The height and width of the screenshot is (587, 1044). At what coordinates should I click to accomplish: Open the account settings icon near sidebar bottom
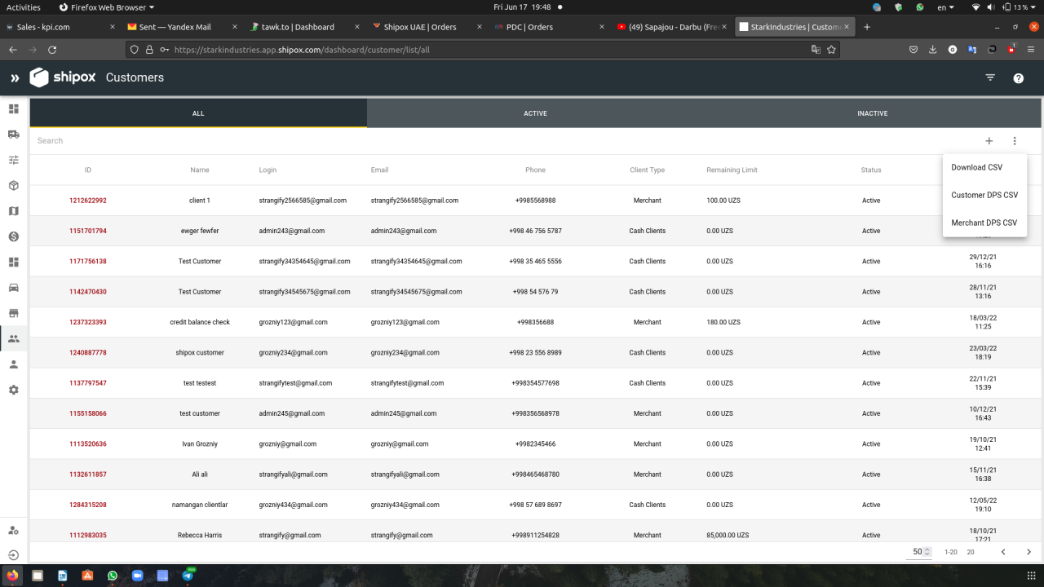pyautogui.click(x=14, y=530)
